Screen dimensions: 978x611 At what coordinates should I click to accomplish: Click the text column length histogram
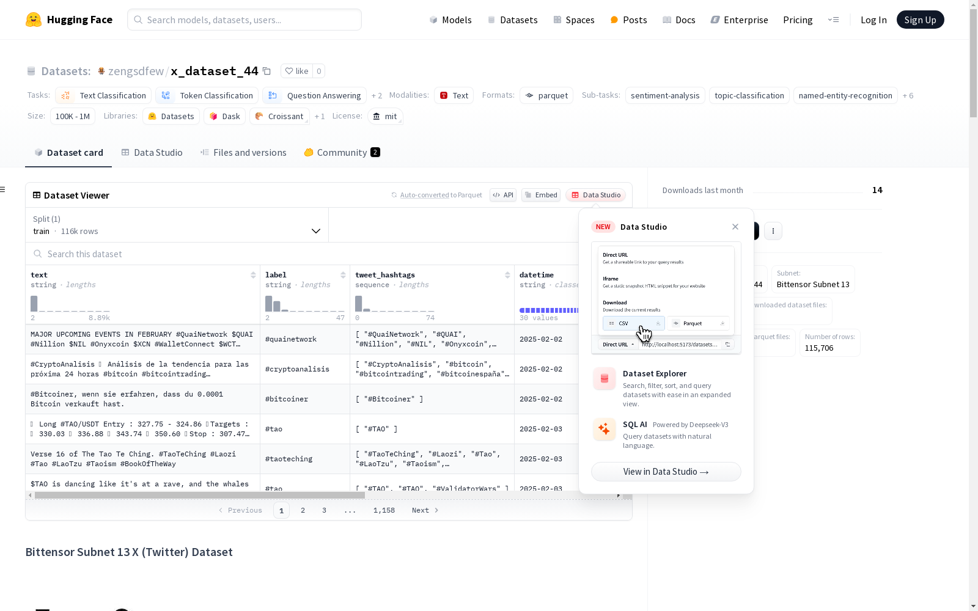(x=70, y=304)
